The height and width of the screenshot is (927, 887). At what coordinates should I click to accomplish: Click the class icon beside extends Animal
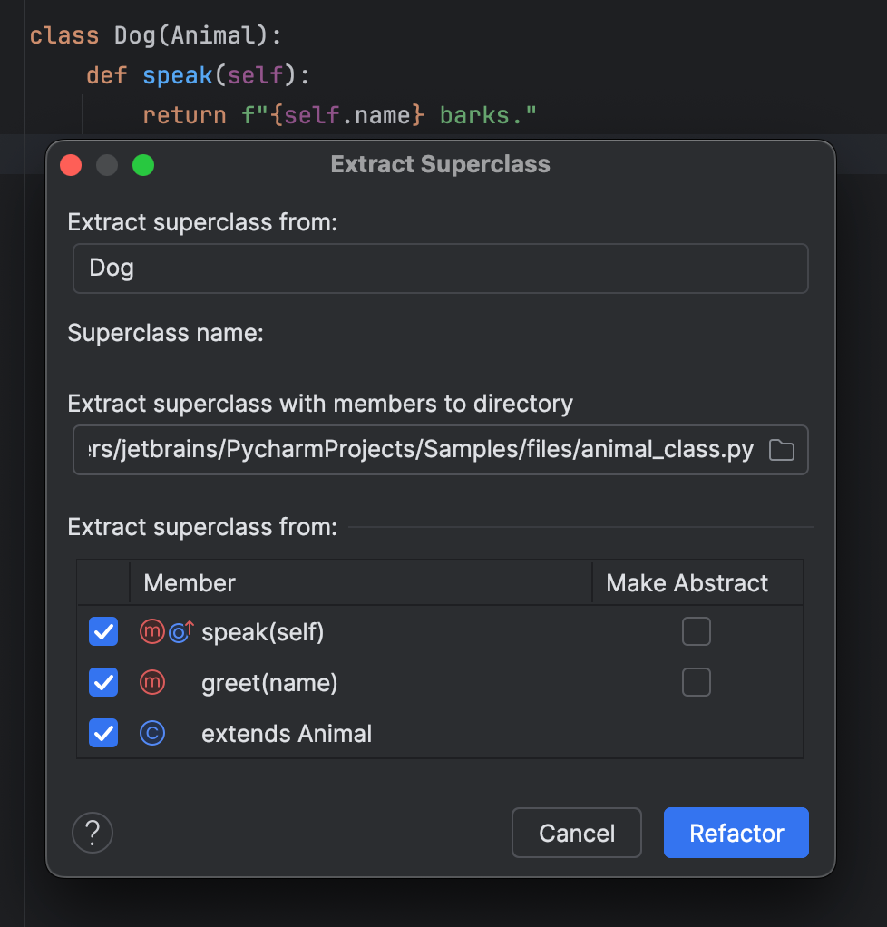[x=151, y=733]
